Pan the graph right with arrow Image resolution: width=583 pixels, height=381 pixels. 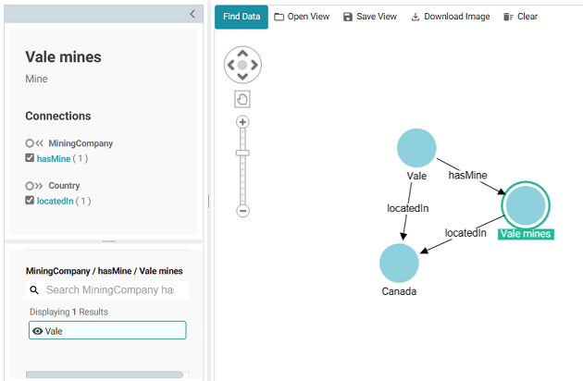click(255, 66)
